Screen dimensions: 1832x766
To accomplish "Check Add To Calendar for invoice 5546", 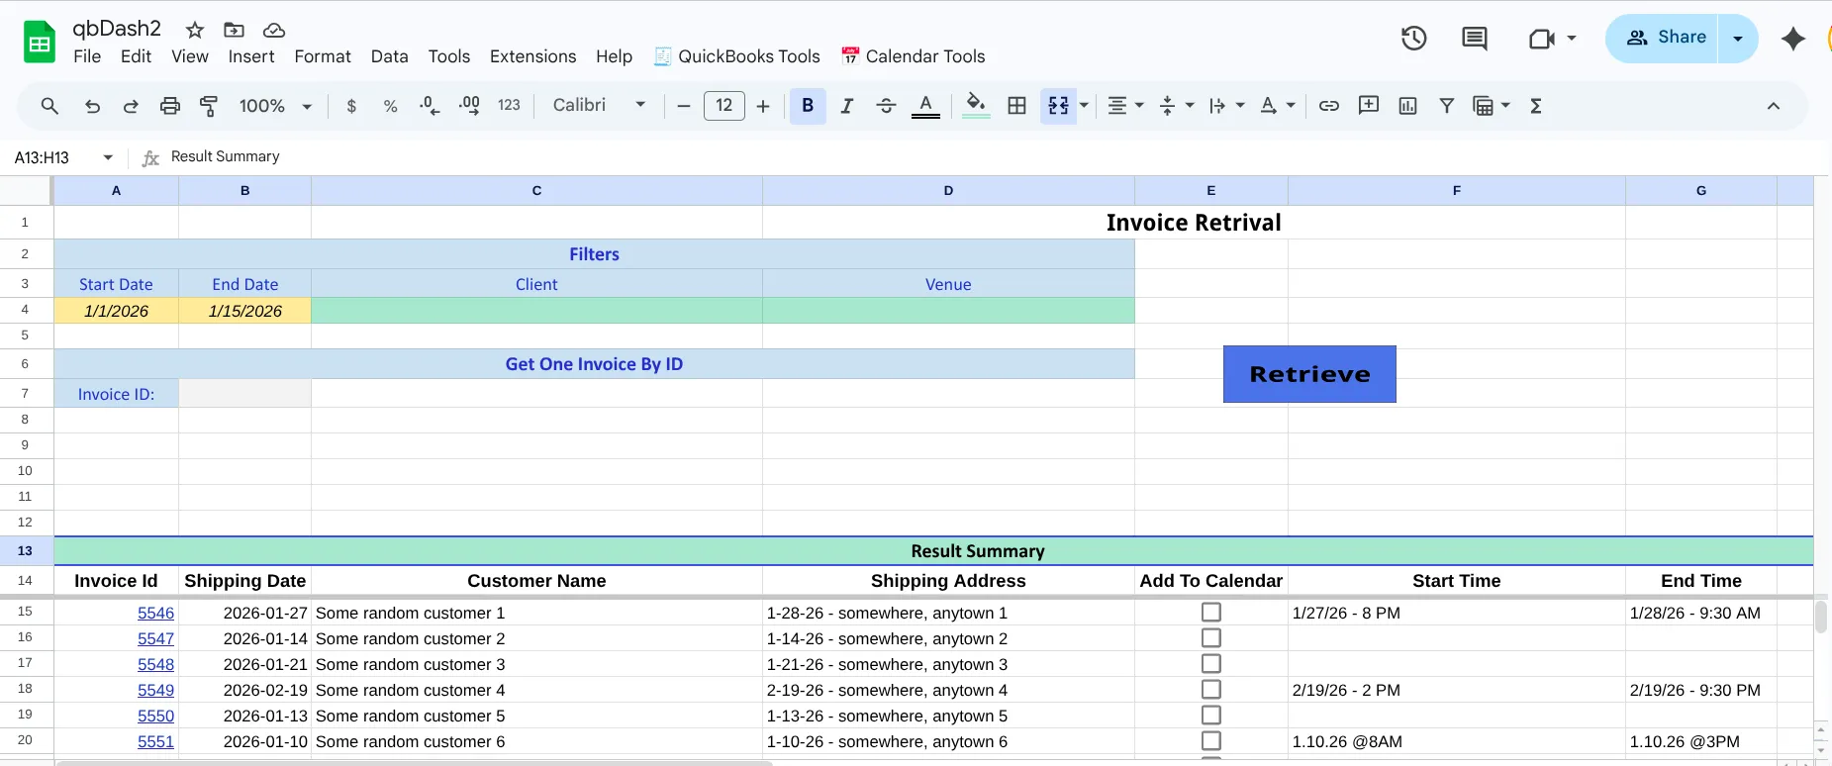I will coord(1210,613).
